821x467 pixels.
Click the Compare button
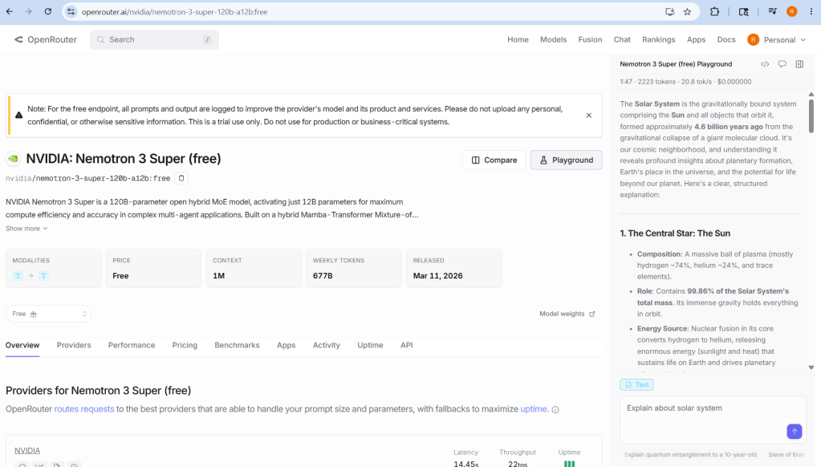pyautogui.click(x=494, y=160)
